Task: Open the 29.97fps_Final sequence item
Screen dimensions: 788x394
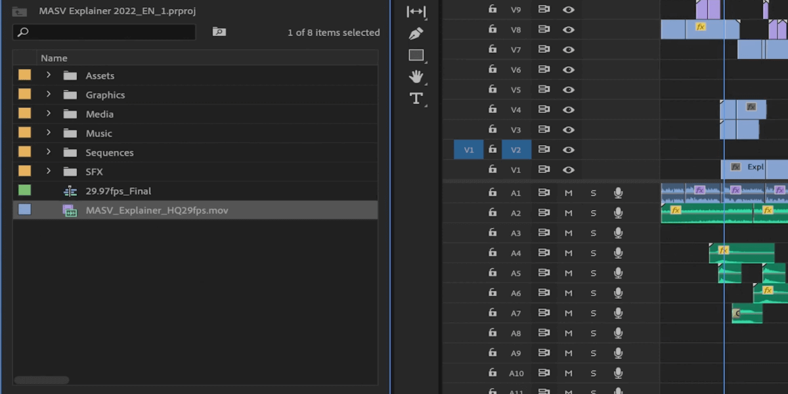Action: click(118, 191)
